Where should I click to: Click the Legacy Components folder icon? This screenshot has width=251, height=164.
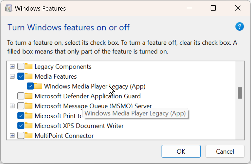[29, 67]
